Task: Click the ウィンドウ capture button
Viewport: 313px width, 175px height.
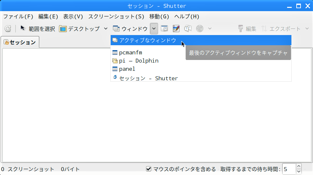Action: (x=130, y=29)
